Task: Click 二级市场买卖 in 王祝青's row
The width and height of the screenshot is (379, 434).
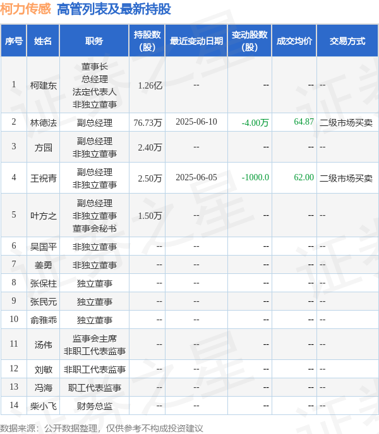Action: [x=346, y=178]
